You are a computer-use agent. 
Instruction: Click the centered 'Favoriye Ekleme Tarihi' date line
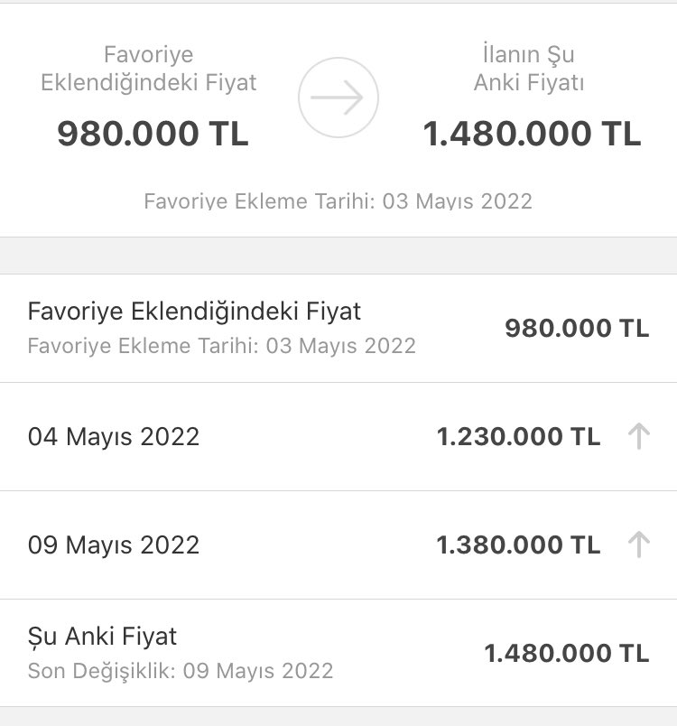point(338,200)
